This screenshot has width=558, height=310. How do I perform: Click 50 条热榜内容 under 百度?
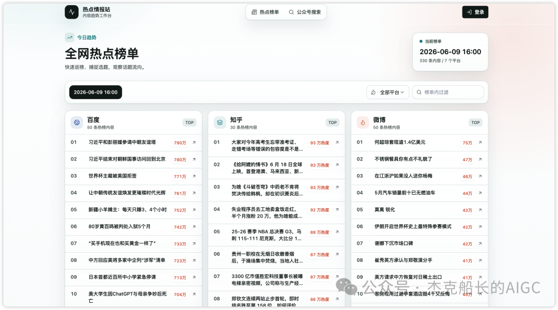tap(100, 128)
